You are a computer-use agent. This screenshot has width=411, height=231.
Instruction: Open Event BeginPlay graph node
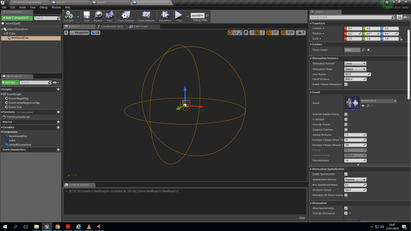point(19,98)
